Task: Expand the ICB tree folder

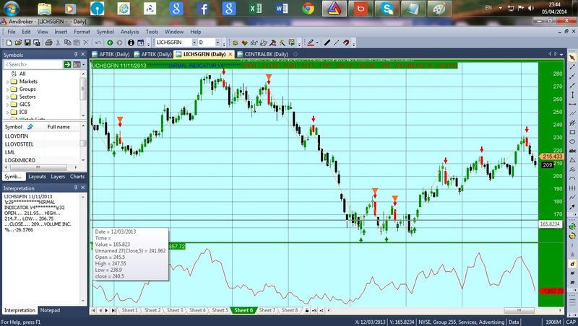Action: (x=8, y=113)
